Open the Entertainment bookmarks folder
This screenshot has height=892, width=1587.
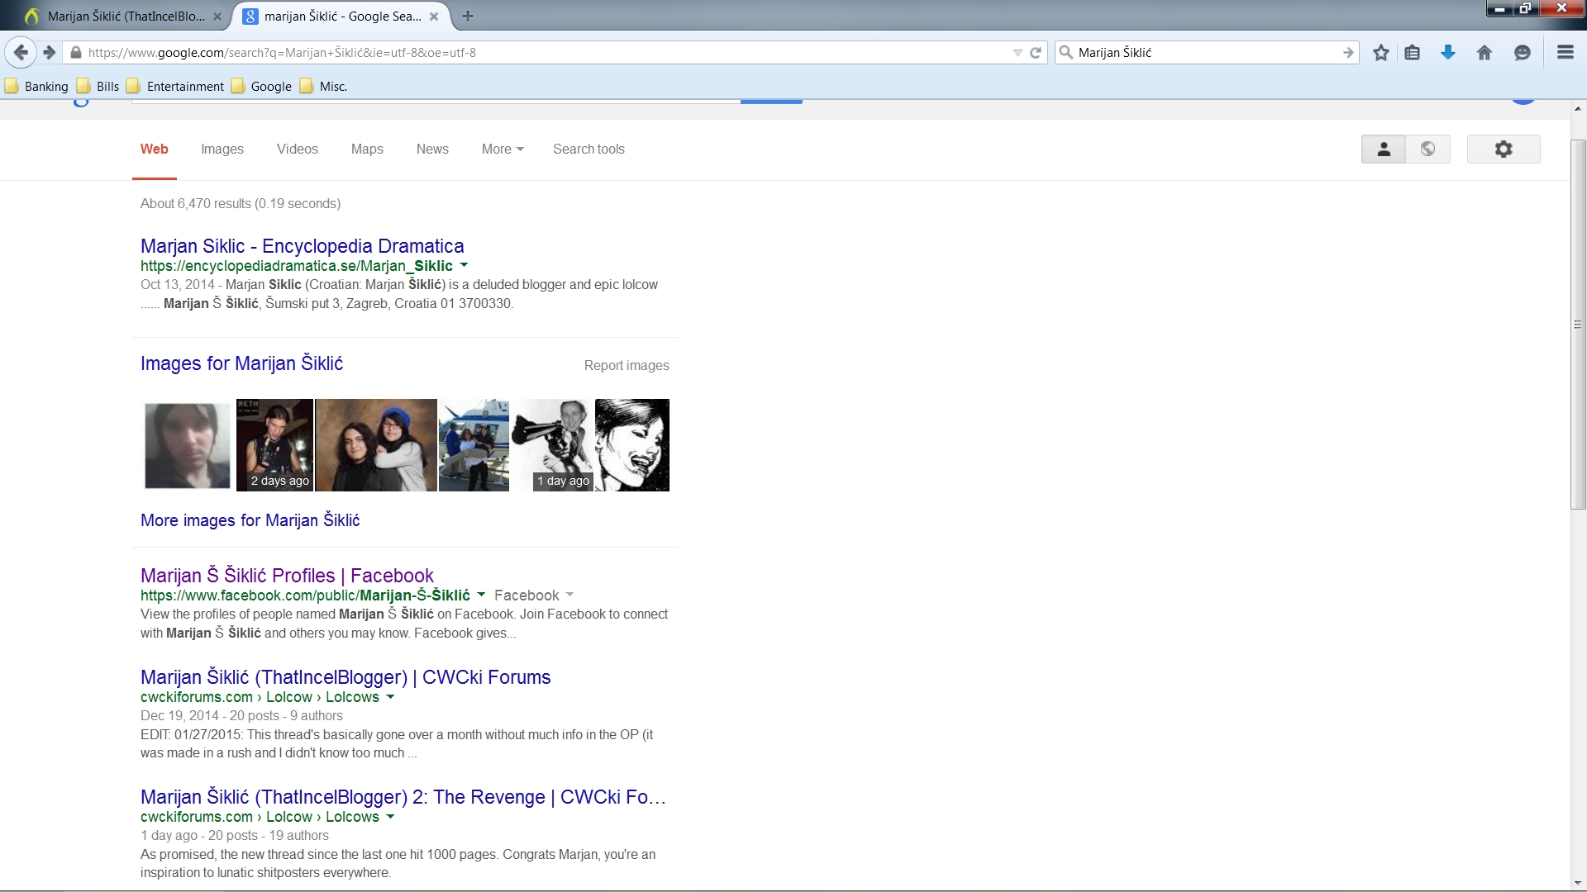pos(175,86)
